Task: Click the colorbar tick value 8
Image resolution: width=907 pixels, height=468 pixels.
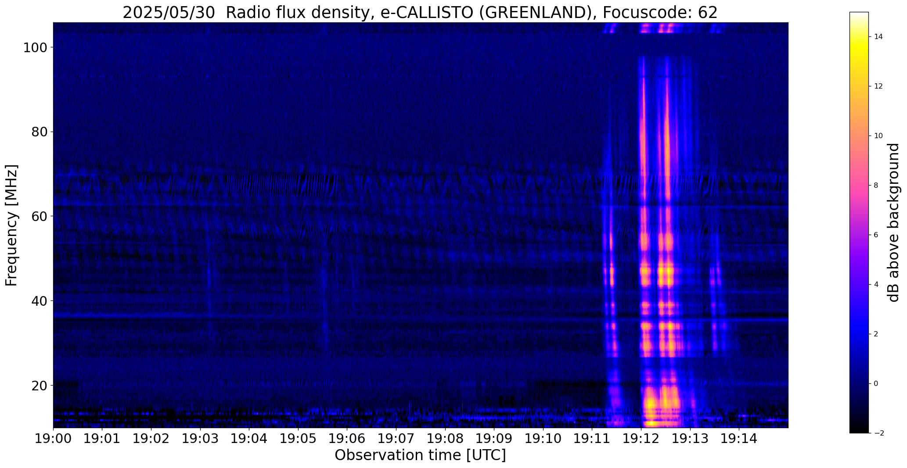Action: (x=876, y=186)
